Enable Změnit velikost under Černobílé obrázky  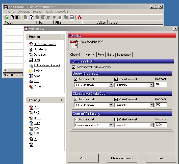pos(116,119)
